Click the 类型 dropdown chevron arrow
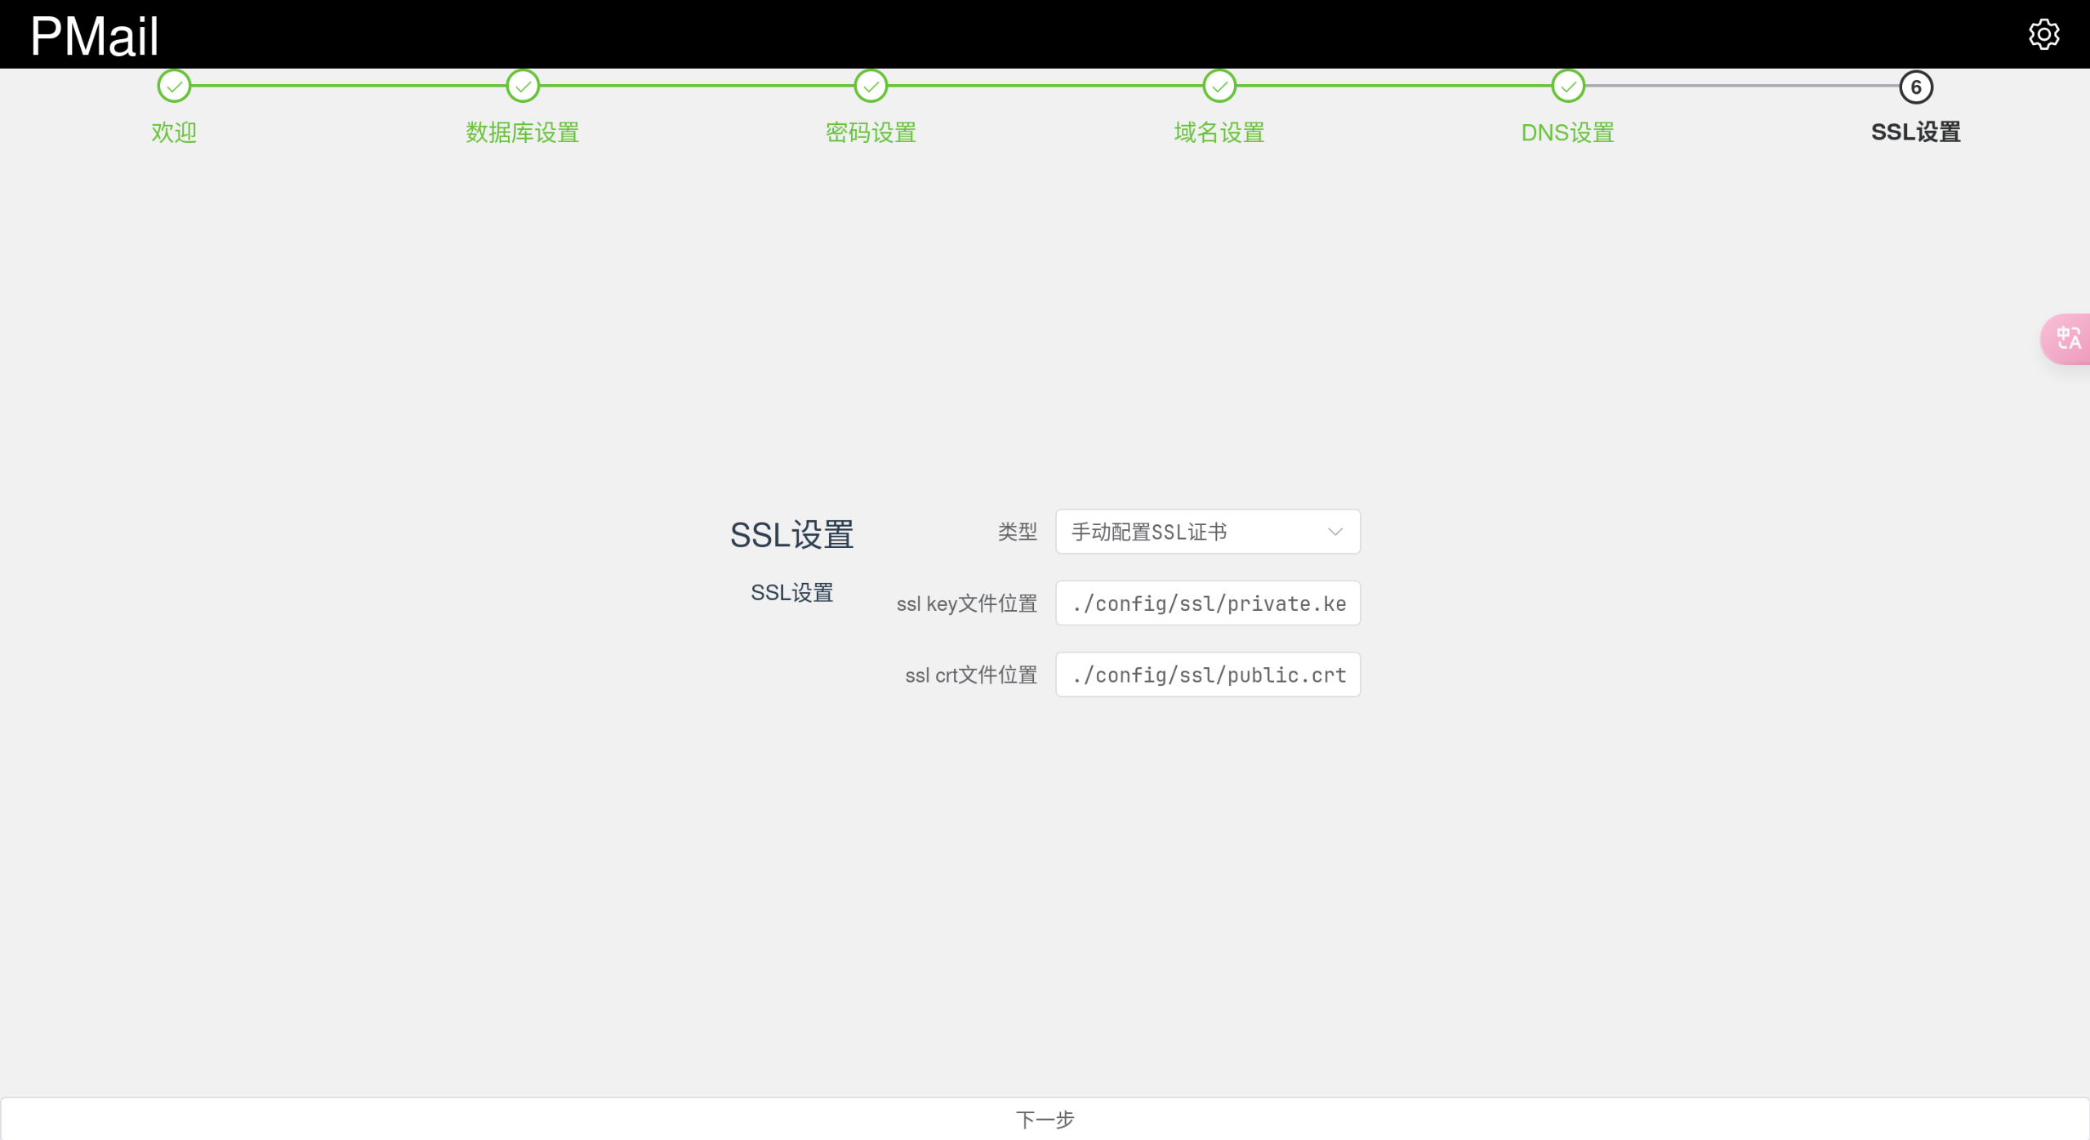Viewport: 2090px width, 1140px height. click(1335, 532)
